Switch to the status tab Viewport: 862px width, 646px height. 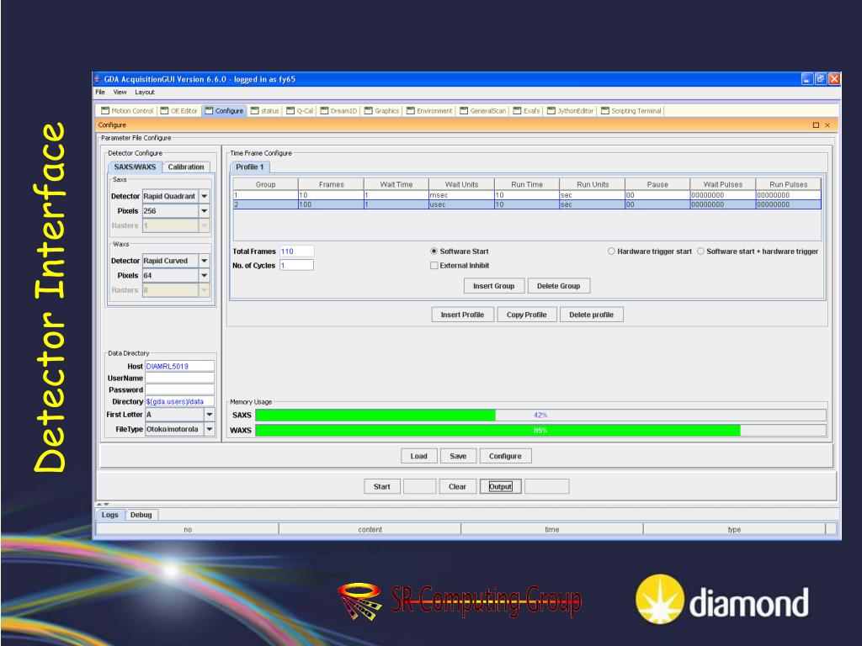pyautogui.click(x=265, y=111)
